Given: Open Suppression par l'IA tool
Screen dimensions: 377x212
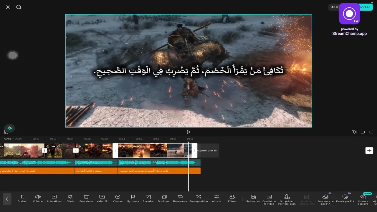Looking at the screenshot, I should point(325,200).
